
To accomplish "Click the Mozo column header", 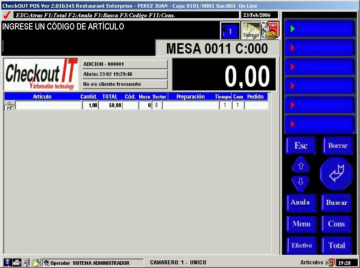I will pos(145,97).
